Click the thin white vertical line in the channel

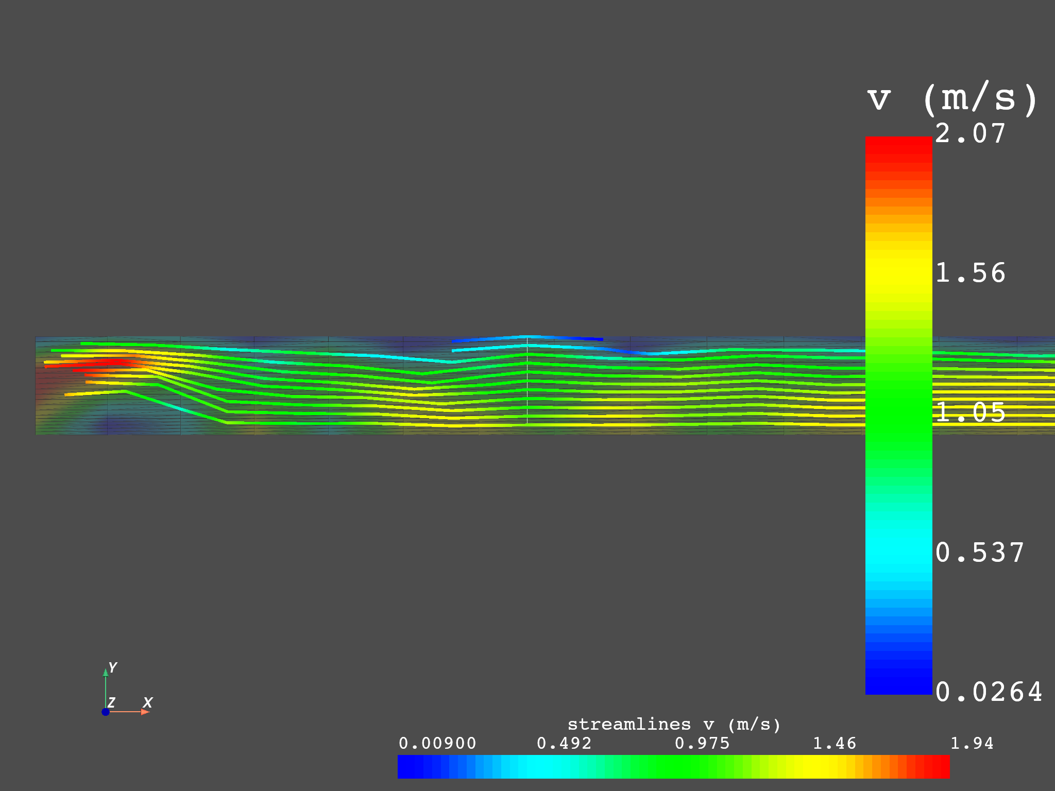(527, 381)
